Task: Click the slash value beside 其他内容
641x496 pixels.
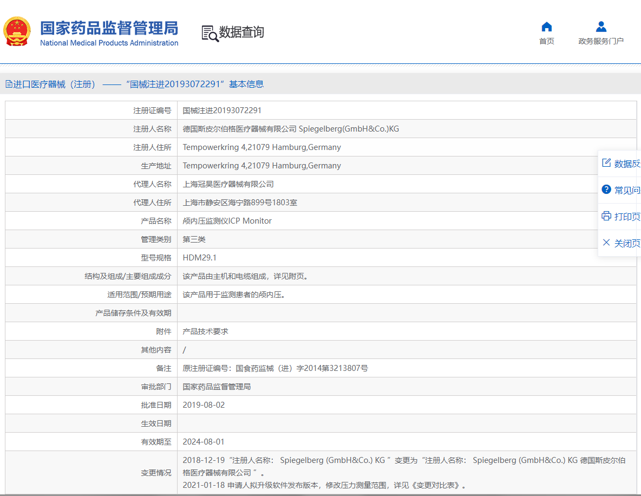Action: [185, 350]
